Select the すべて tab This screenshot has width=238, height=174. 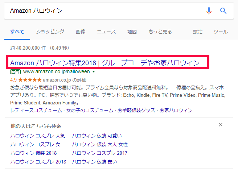[x=17, y=32]
